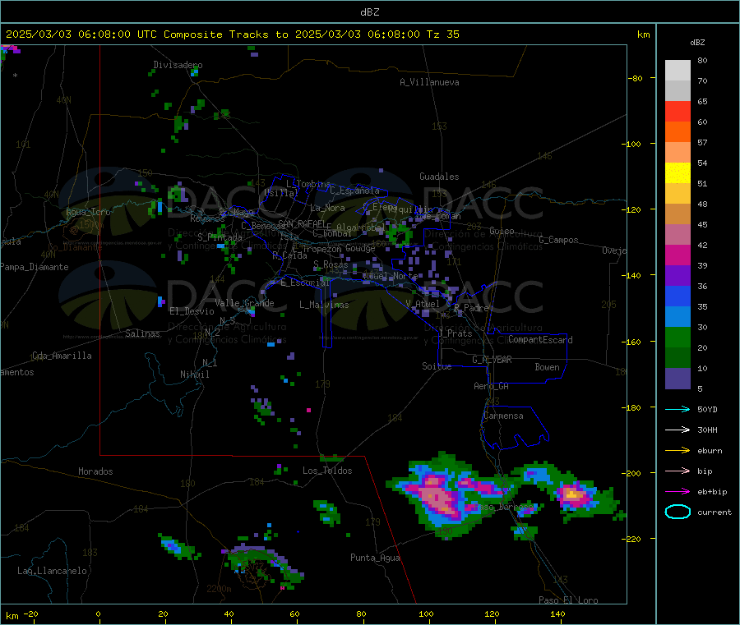
Task: Click the 'C_Española' map label
Action: [354, 191]
